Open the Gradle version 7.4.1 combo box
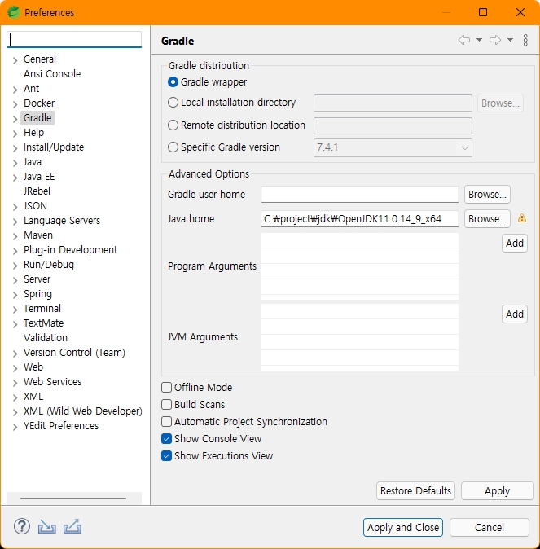Screen dimensions: 540x549 (393, 147)
